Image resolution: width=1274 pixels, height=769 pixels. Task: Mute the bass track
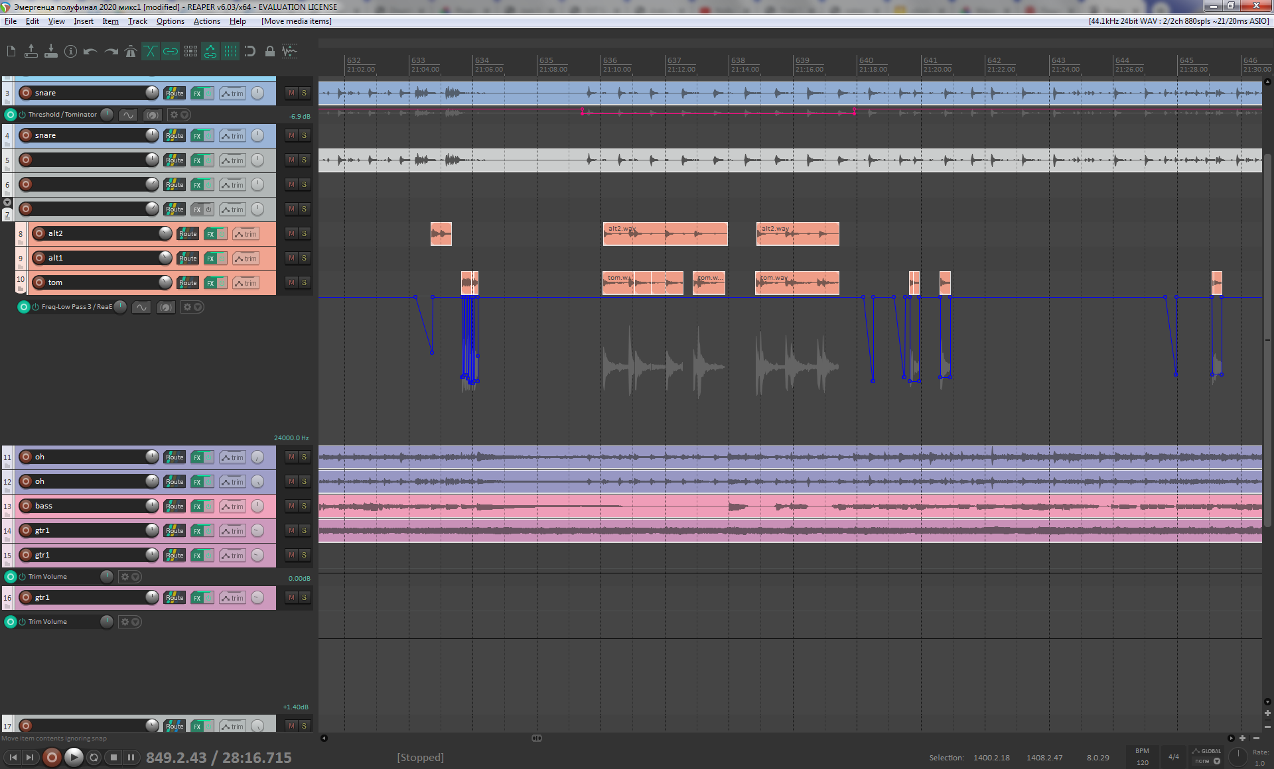[x=291, y=506]
